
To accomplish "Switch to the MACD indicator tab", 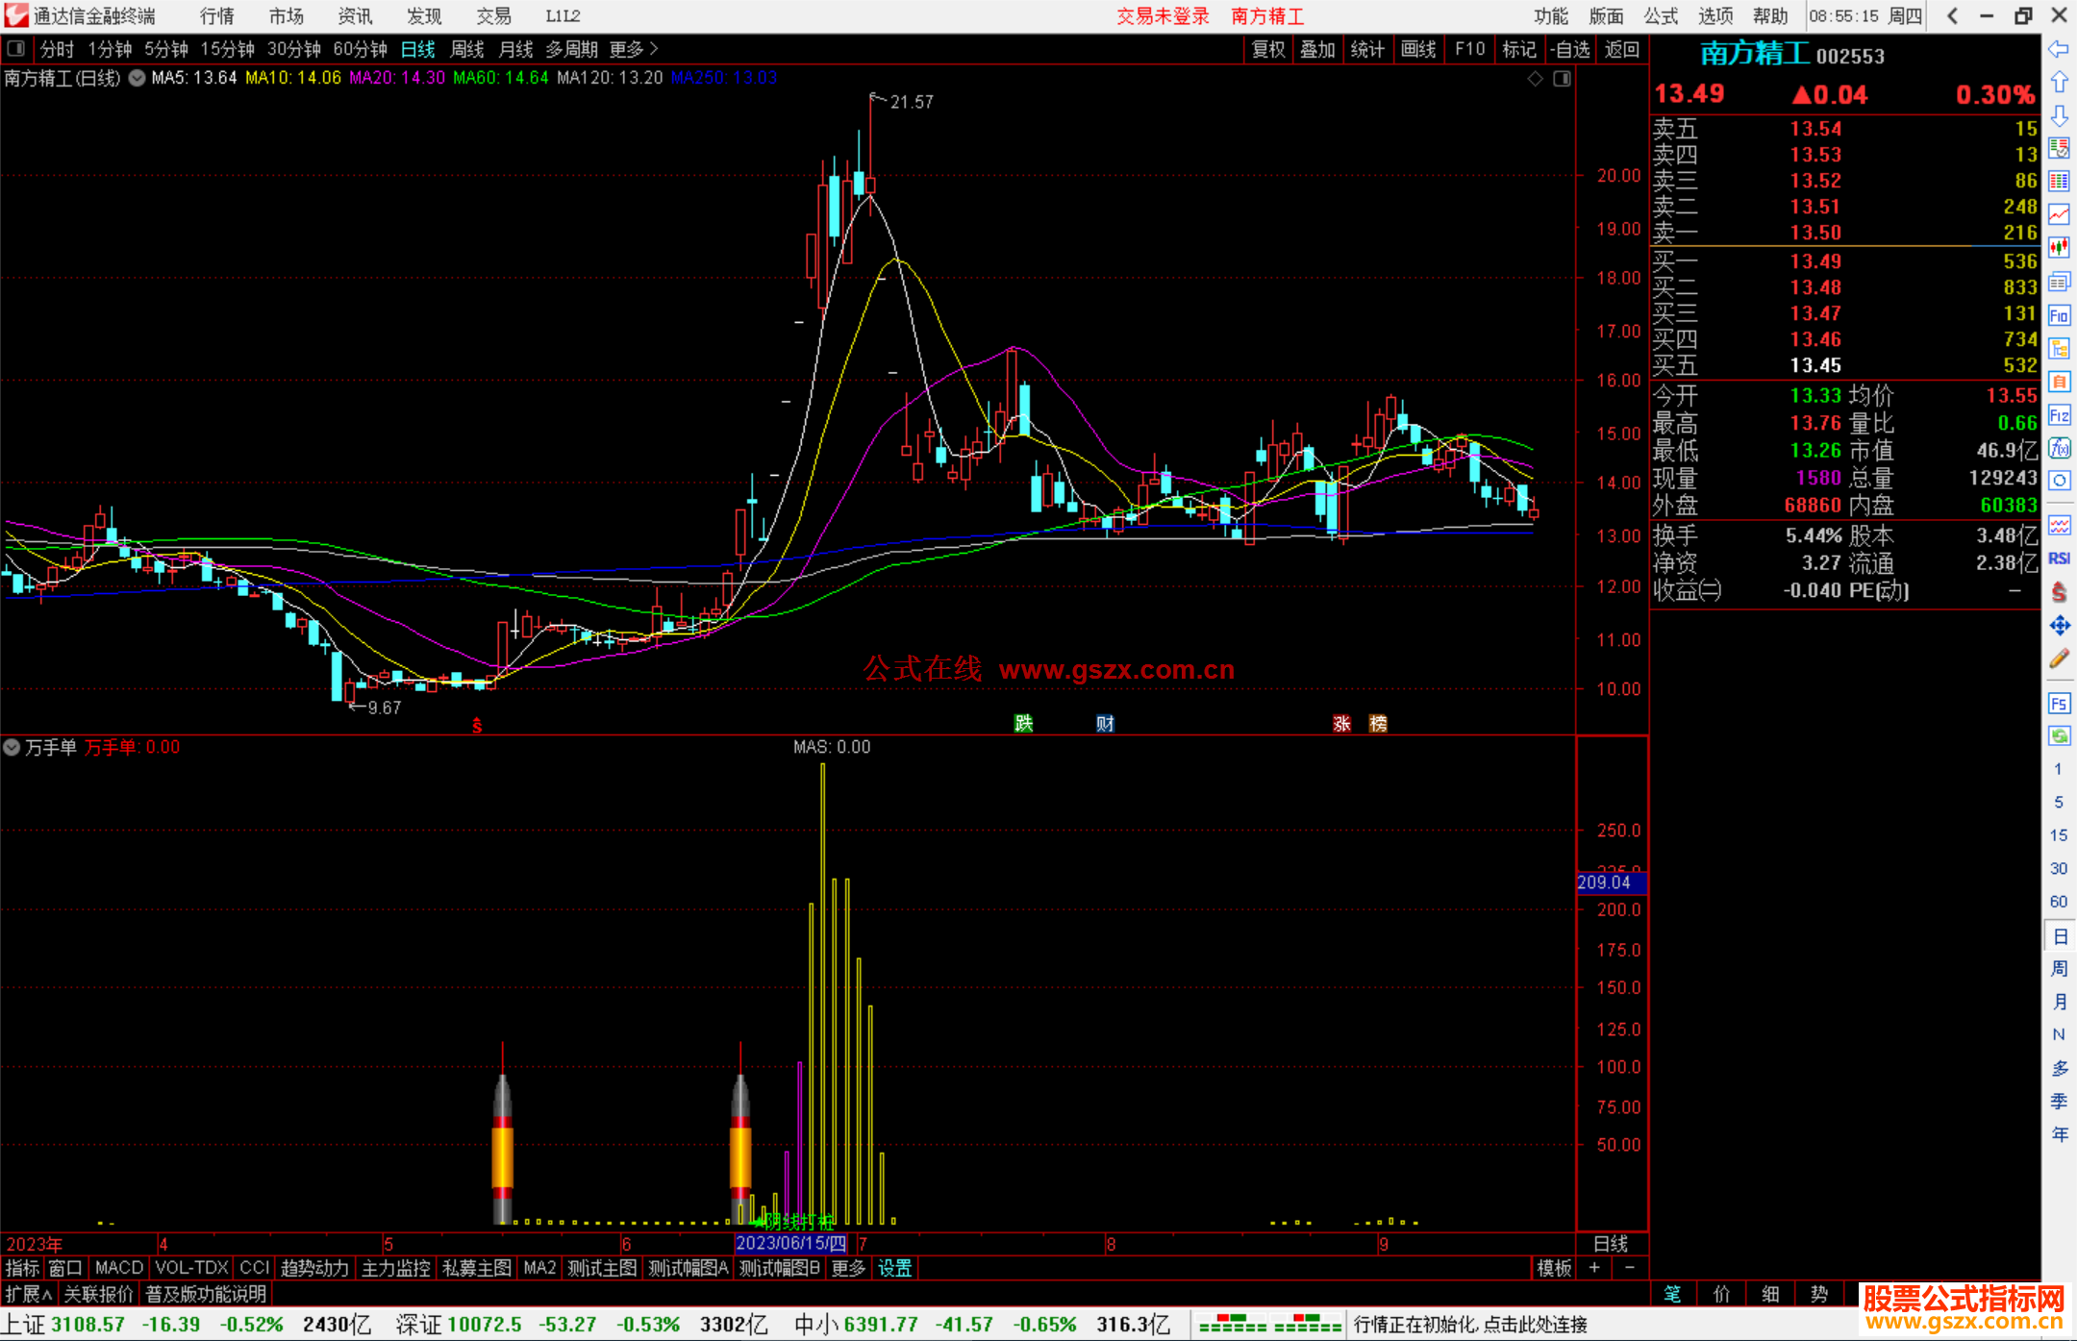I will point(118,1268).
